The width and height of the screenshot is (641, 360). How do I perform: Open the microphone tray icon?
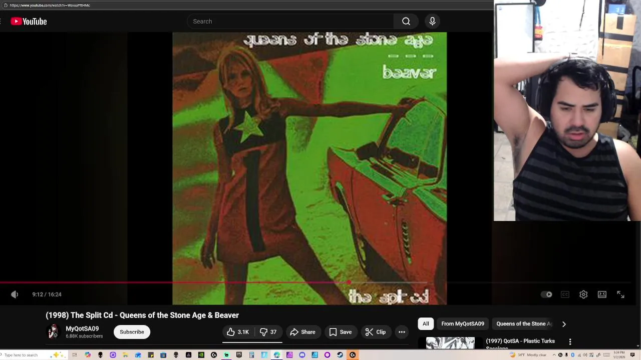[566, 355]
